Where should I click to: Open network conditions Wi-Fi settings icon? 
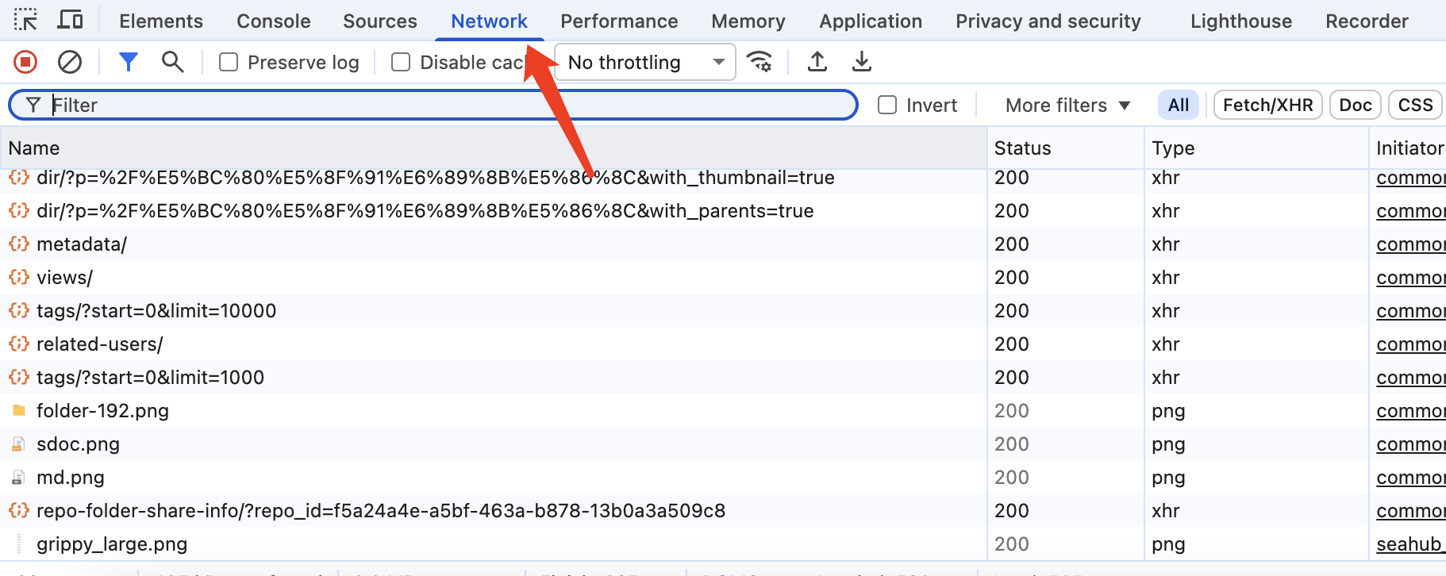point(760,62)
